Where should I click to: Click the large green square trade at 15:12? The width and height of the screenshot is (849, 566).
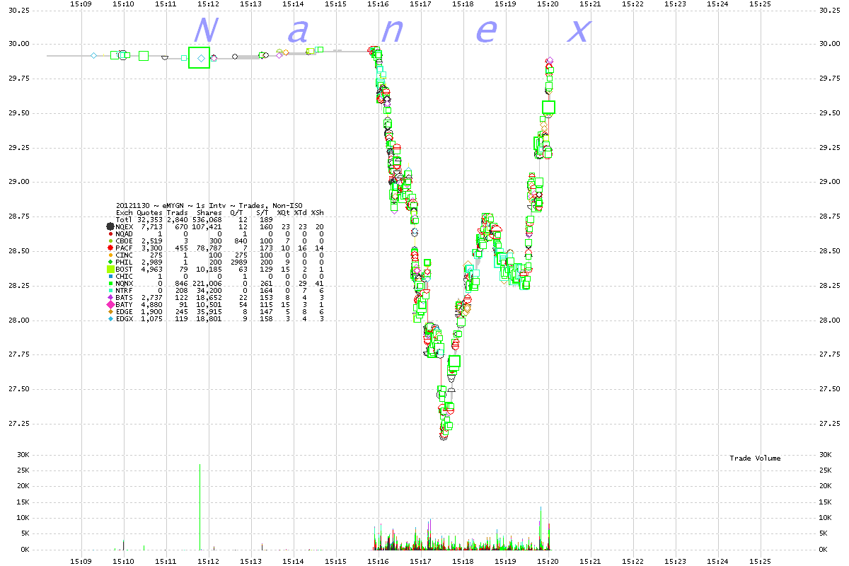pyautogui.click(x=200, y=58)
